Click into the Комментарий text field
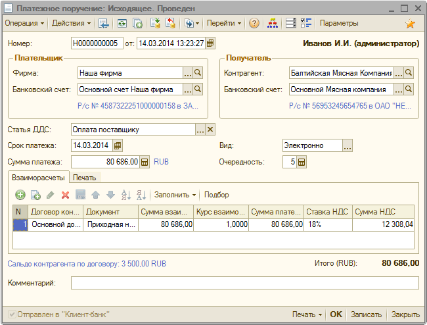 pyautogui.click(x=244, y=283)
